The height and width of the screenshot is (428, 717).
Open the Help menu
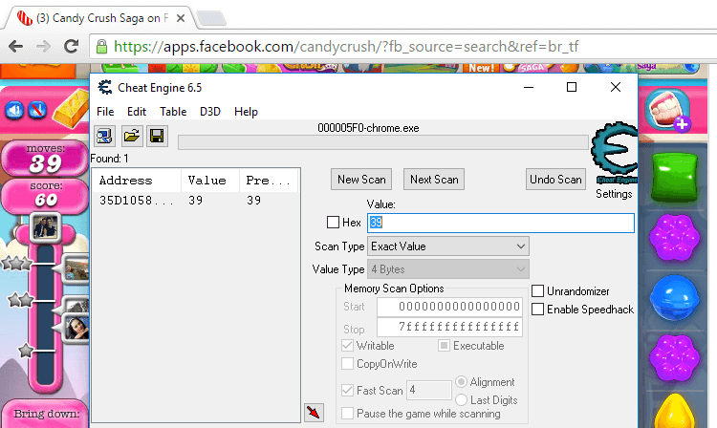[246, 112]
